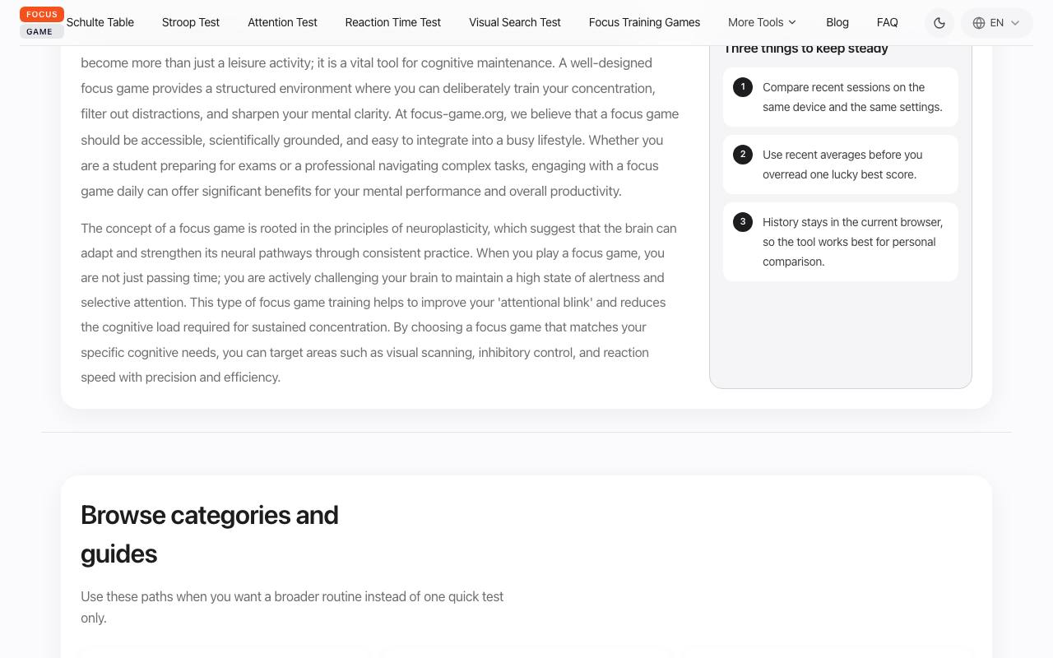Go to the Stroop Test page
Image resolution: width=1053 pixels, height=658 pixels.
click(x=191, y=22)
